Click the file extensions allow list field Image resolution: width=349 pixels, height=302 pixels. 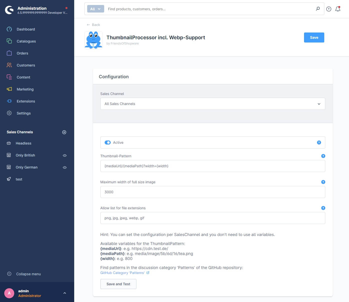(213, 218)
